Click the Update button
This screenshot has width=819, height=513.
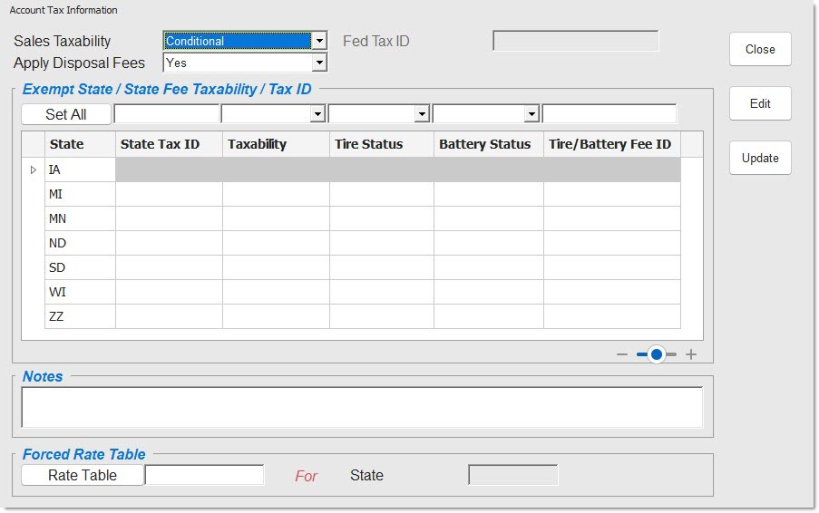pos(760,158)
